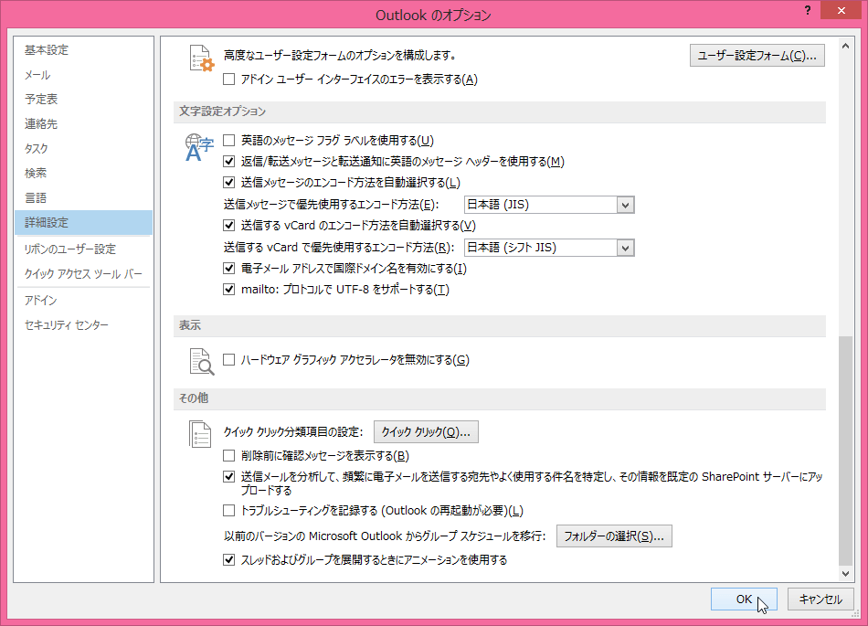
Task: Click the scrollbar down arrow
Action: [845, 573]
